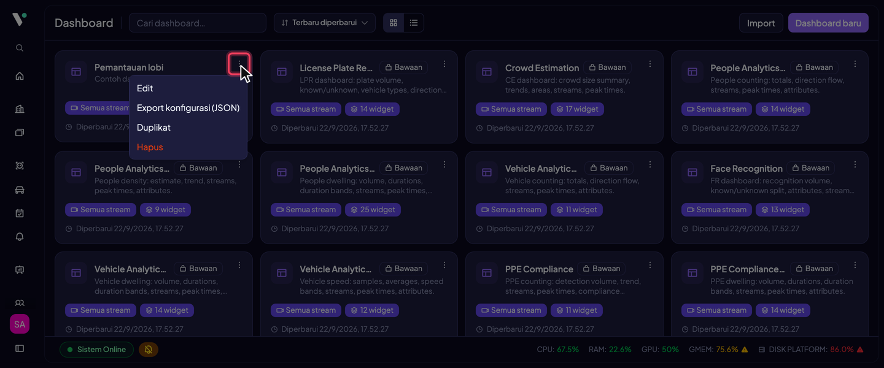The image size is (884, 368).
Task: Click the SA user avatar
Action: pos(20,324)
